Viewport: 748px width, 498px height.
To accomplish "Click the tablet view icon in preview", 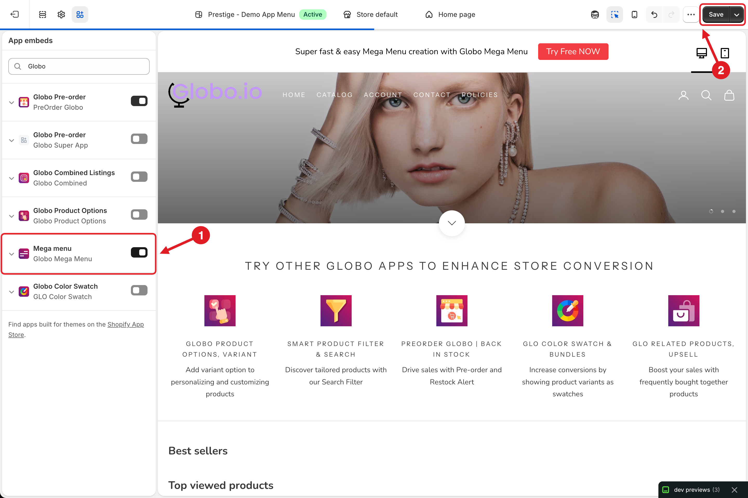I will [x=725, y=53].
